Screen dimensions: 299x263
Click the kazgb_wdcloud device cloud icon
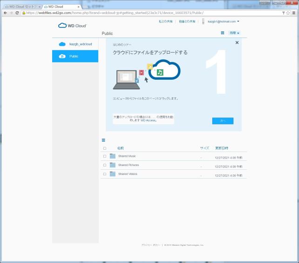click(x=62, y=44)
